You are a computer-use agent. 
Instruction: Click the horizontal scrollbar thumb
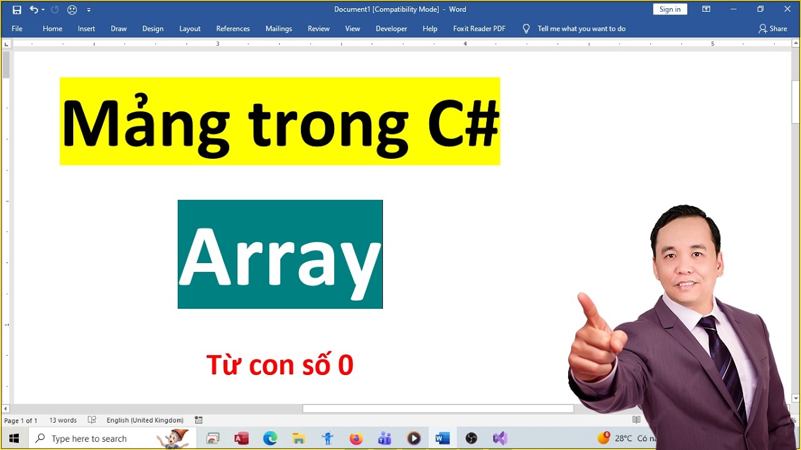click(x=438, y=409)
